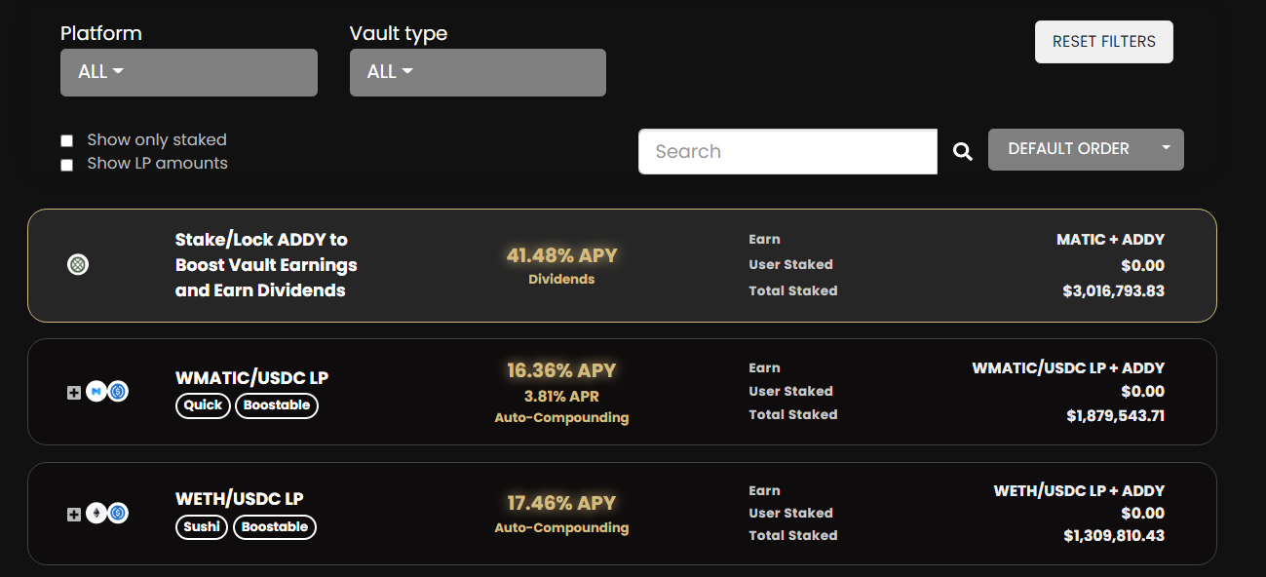Click Boostable tag on WMATIC/USDC LP
The height and width of the screenshot is (577, 1266).
pos(277,405)
